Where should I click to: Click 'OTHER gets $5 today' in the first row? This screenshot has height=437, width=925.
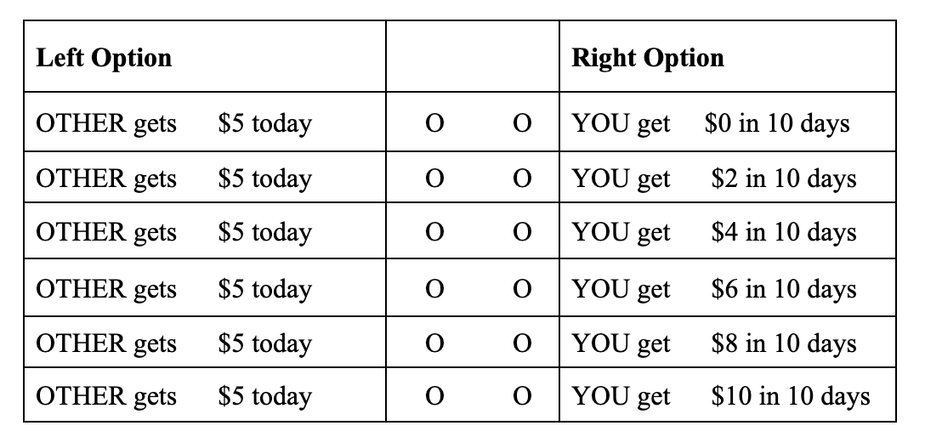click(x=173, y=124)
